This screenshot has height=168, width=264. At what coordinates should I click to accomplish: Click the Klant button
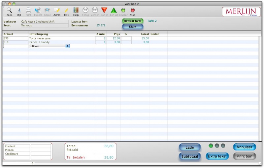click(133, 26)
